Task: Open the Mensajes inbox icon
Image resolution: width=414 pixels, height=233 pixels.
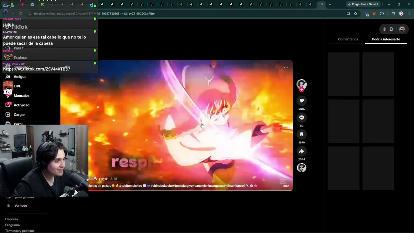Action: (8, 96)
